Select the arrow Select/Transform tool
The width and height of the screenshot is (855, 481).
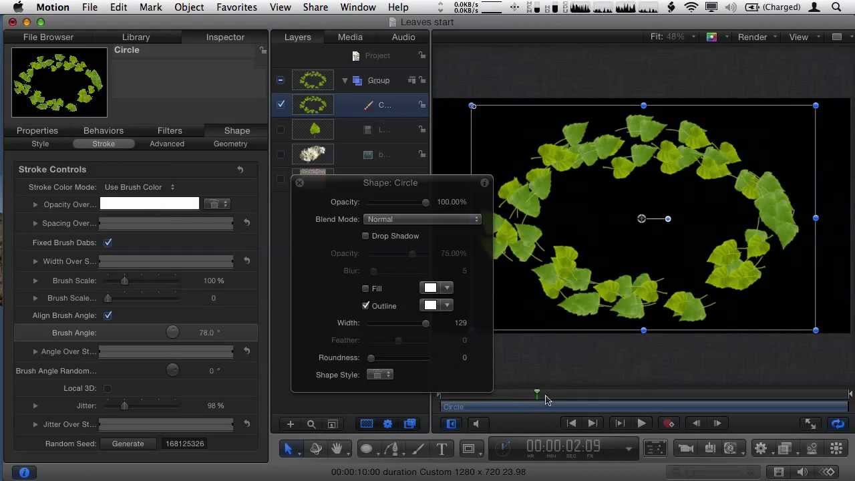click(289, 449)
